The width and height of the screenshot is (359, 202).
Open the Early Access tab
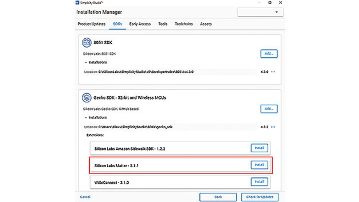(140, 24)
